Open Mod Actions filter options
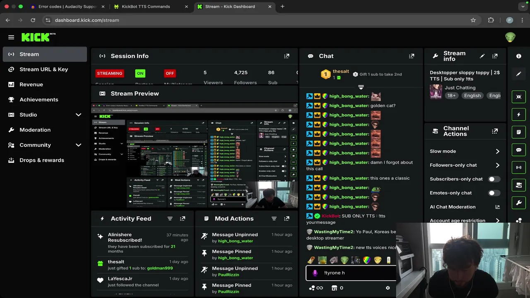This screenshot has height=298, width=530. pos(274,219)
